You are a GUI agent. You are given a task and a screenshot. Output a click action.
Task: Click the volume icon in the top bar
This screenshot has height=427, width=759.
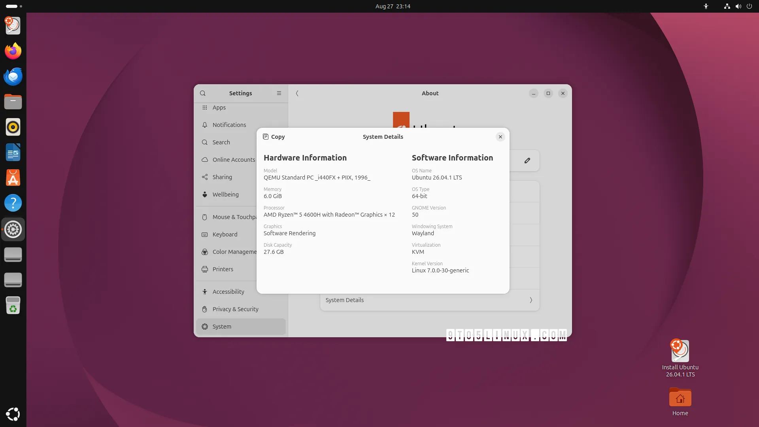coord(738,6)
